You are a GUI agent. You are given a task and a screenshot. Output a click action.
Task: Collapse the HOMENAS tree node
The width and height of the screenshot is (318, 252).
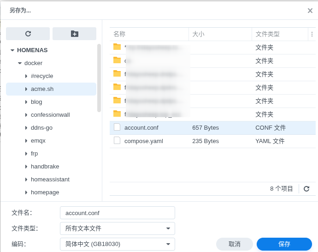click(x=12, y=50)
